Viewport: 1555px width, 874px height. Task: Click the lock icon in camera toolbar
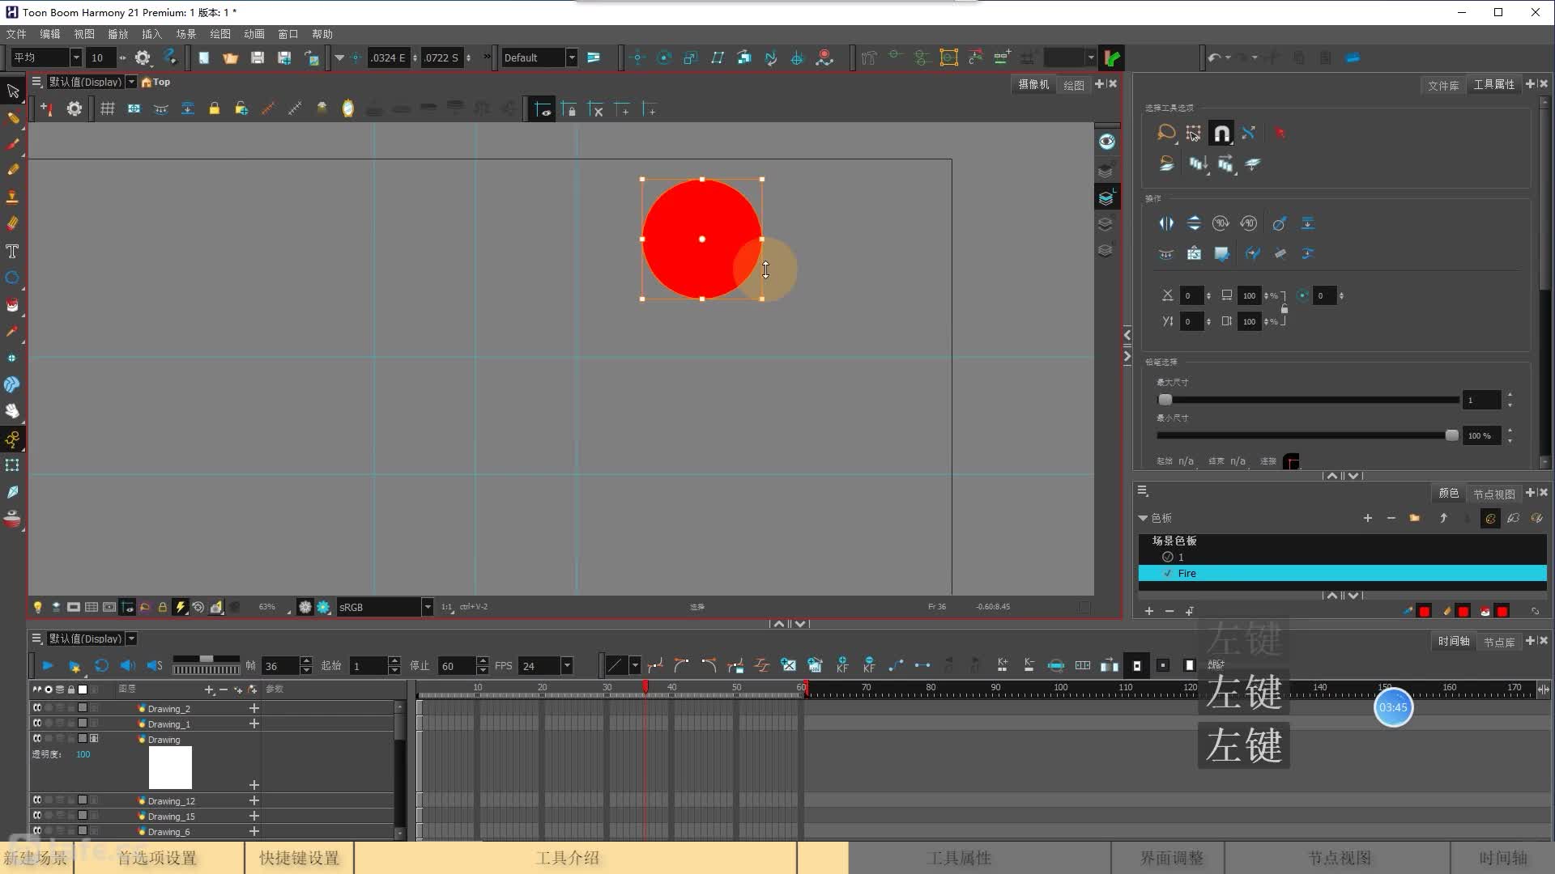point(214,109)
